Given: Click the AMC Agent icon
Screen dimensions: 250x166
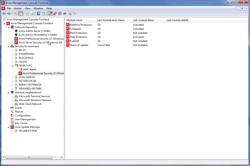Looking at the screenshot, I should tap(20, 69).
